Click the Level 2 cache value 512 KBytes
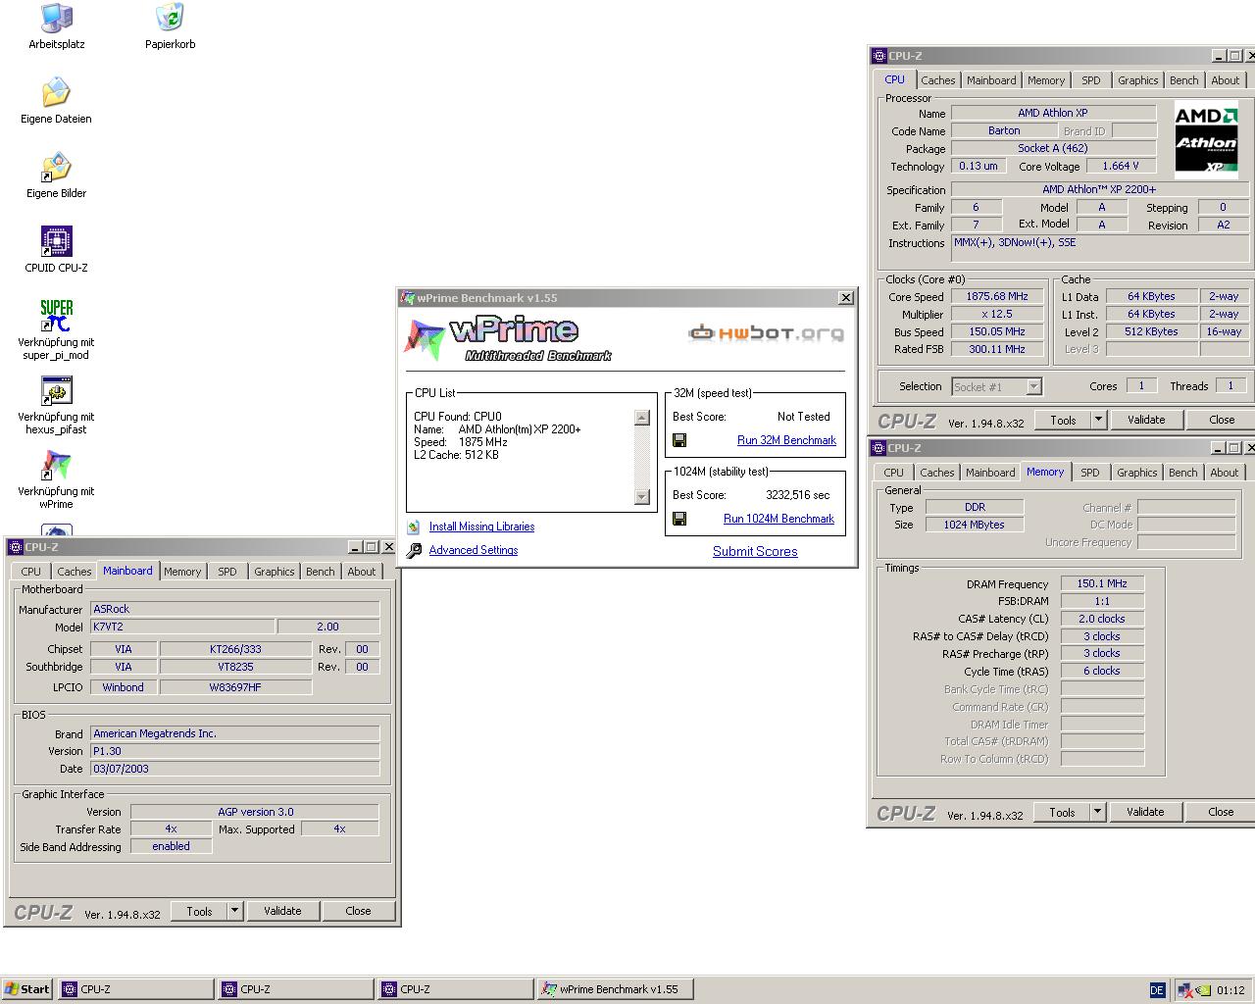Viewport: 1255px width, 1004px height. [1152, 331]
